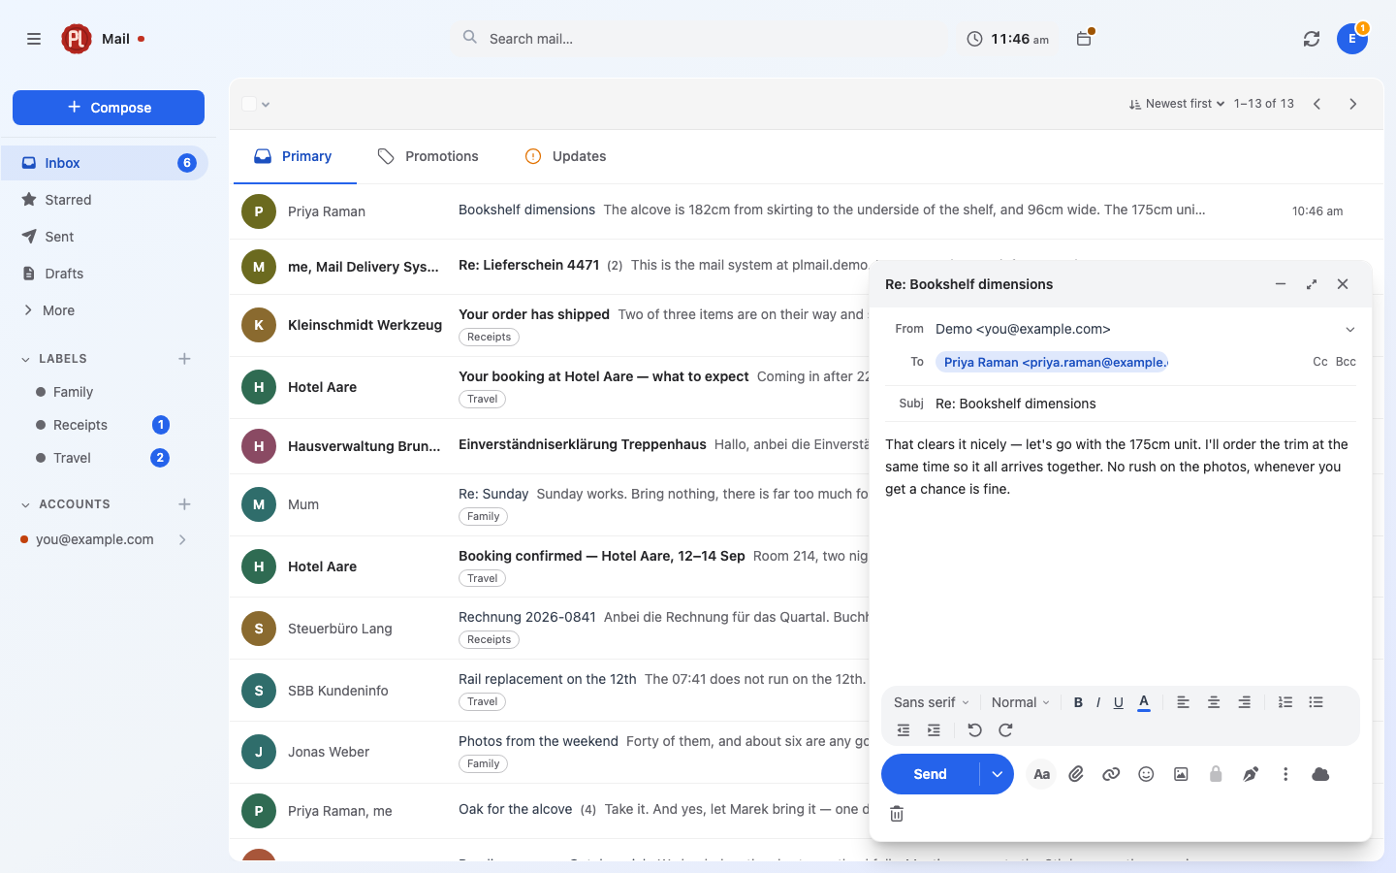The image size is (1396, 873).
Task: Decrease the indent of the text
Action: click(904, 730)
